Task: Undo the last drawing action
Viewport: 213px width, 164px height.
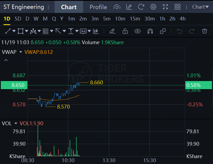Action: (x=179, y=31)
